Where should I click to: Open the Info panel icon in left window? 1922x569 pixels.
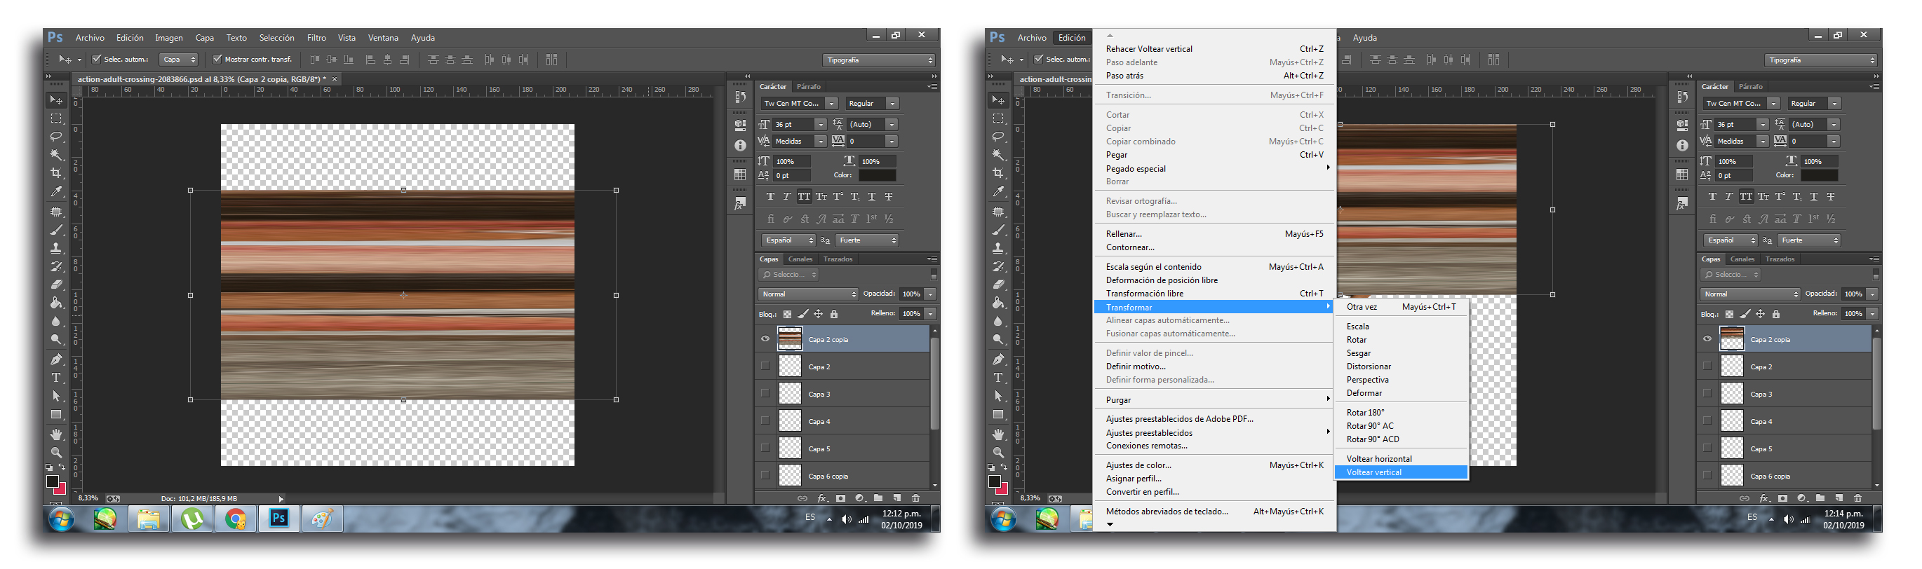(740, 146)
